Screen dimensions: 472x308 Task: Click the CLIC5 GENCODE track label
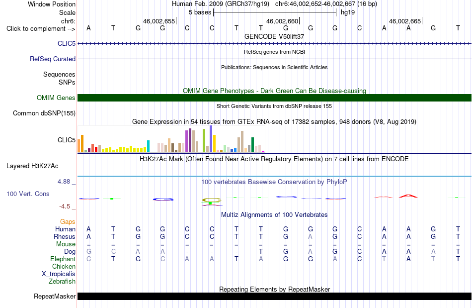pos(67,43)
